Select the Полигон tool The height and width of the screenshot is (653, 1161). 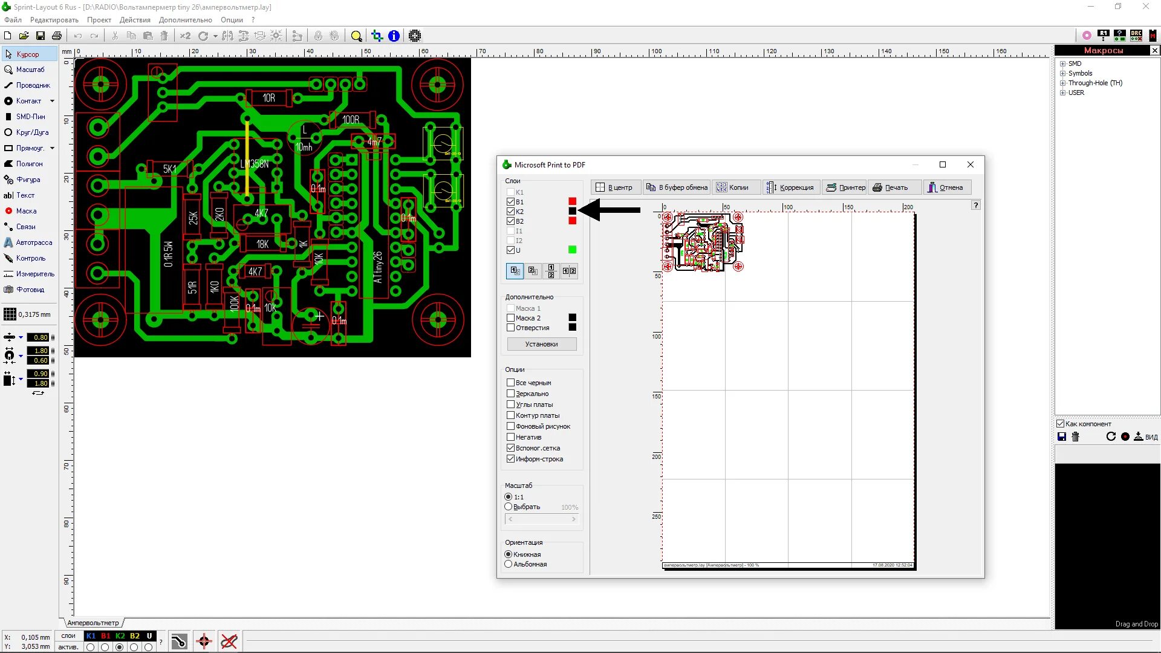pos(28,164)
